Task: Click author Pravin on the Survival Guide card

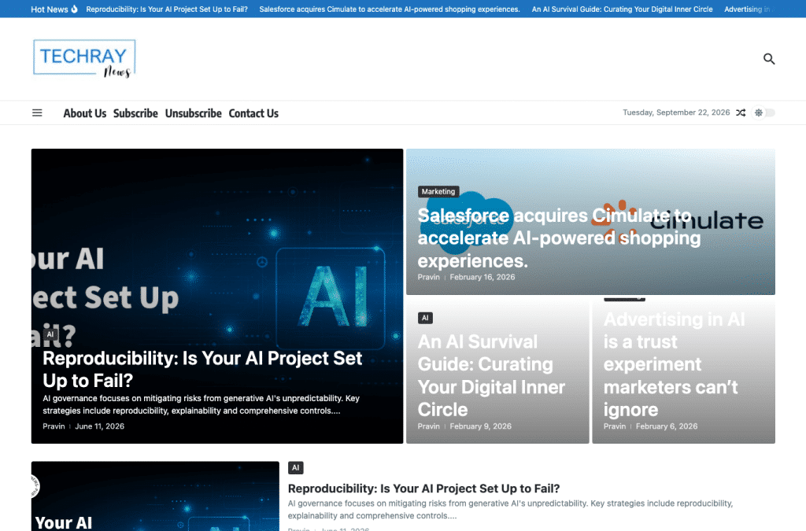Action: [429, 426]
